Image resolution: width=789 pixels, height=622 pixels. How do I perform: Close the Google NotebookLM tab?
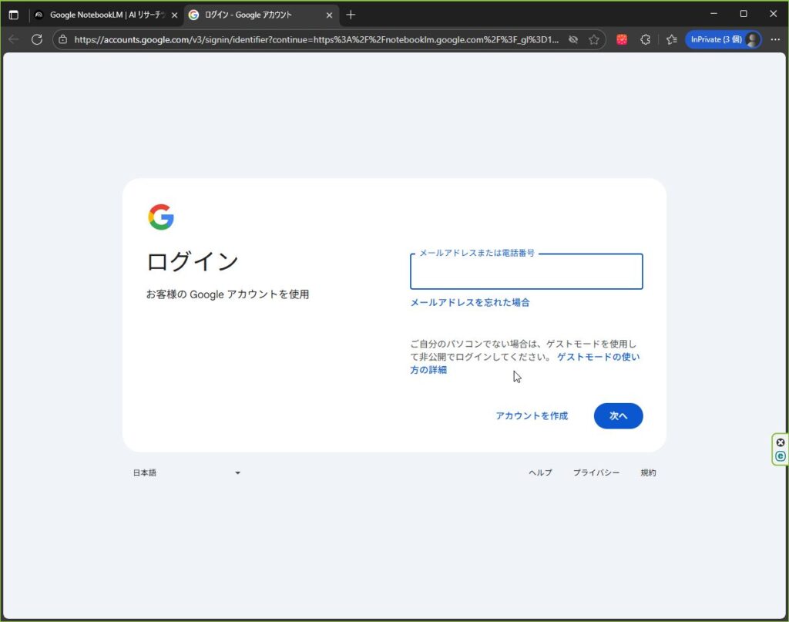[175, 15]
